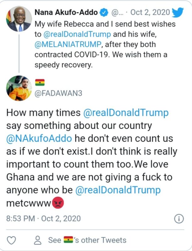Viewport: 192px width, 251px height.
Task: Click @realDonaldTrump after "How many times"
Action: coord(126,113)
